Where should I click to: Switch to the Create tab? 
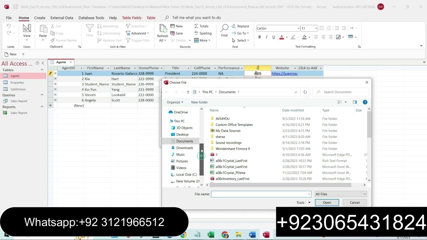[x=40, y=18]
